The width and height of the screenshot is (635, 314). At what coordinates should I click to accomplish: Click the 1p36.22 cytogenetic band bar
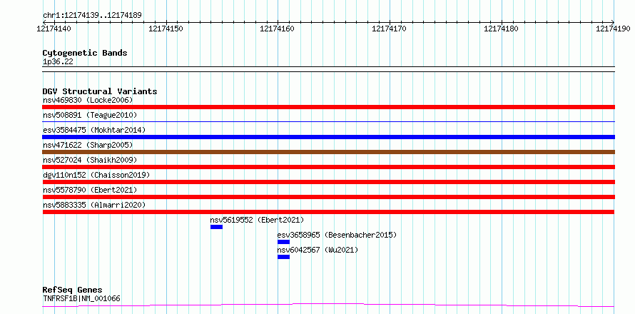point(328,69)
